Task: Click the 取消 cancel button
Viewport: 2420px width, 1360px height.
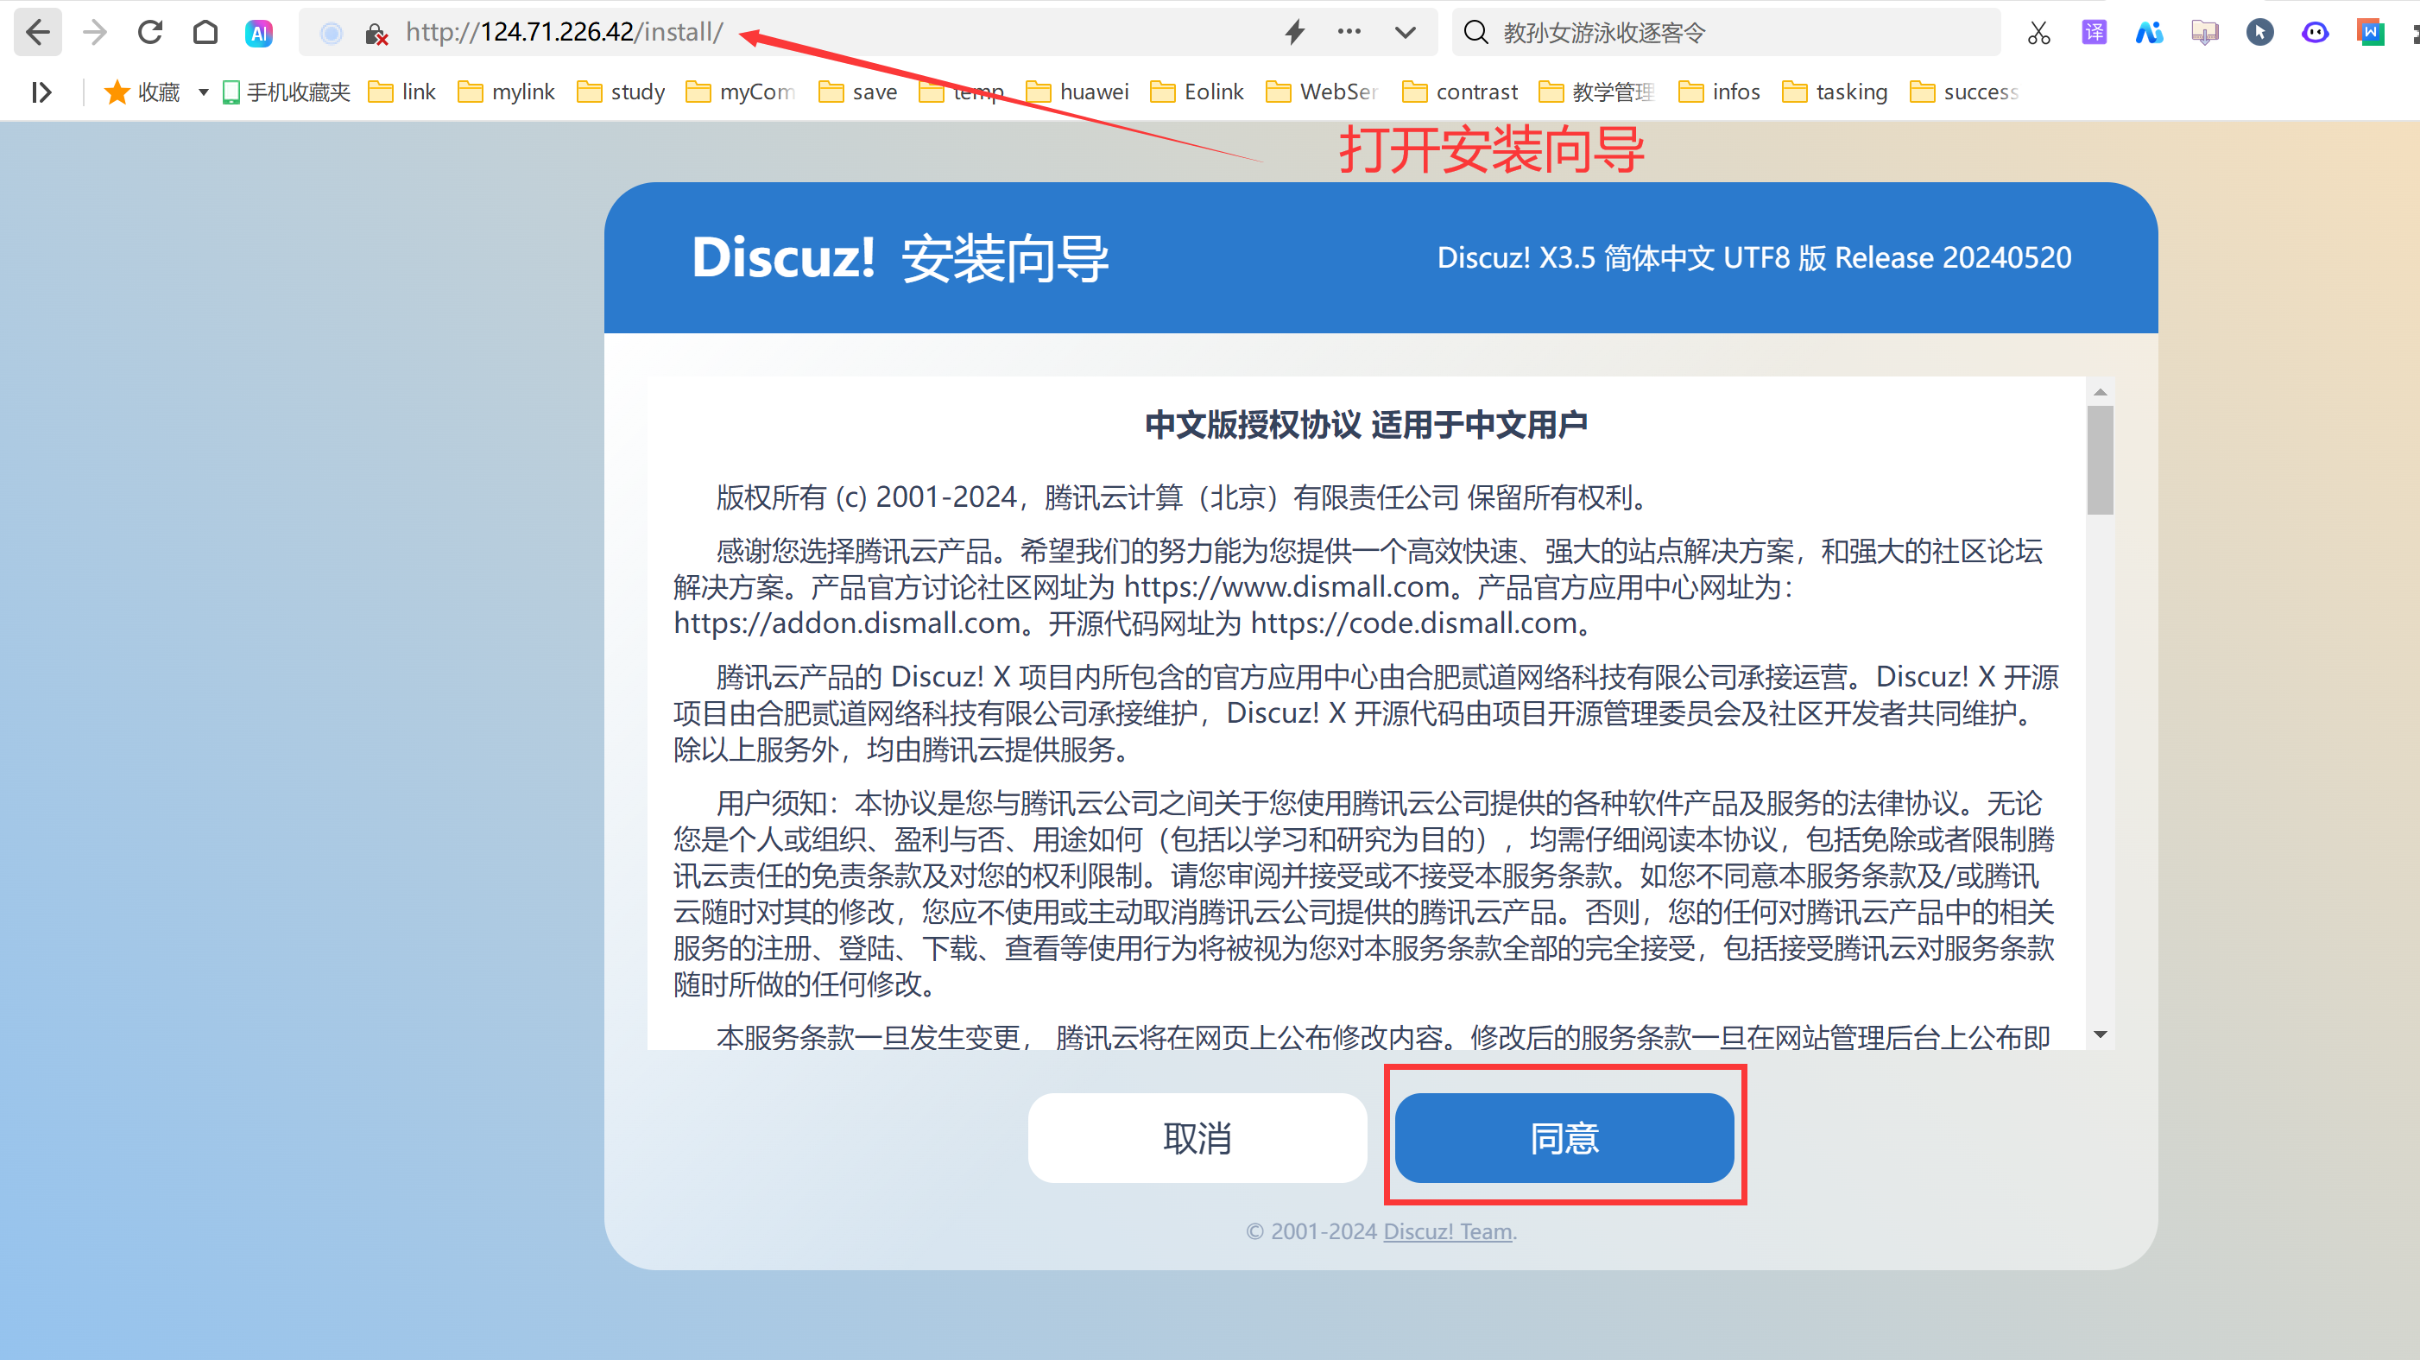Action: click(x=1197, y=1137)
